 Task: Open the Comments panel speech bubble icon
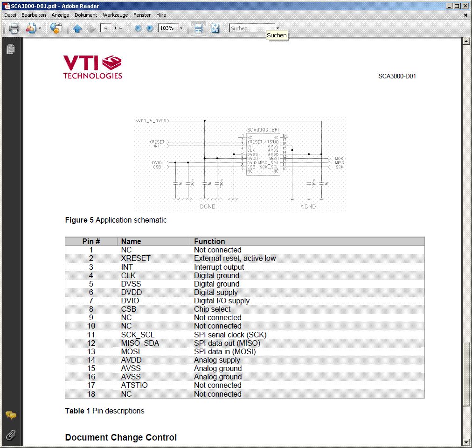[x=11, y=415]
